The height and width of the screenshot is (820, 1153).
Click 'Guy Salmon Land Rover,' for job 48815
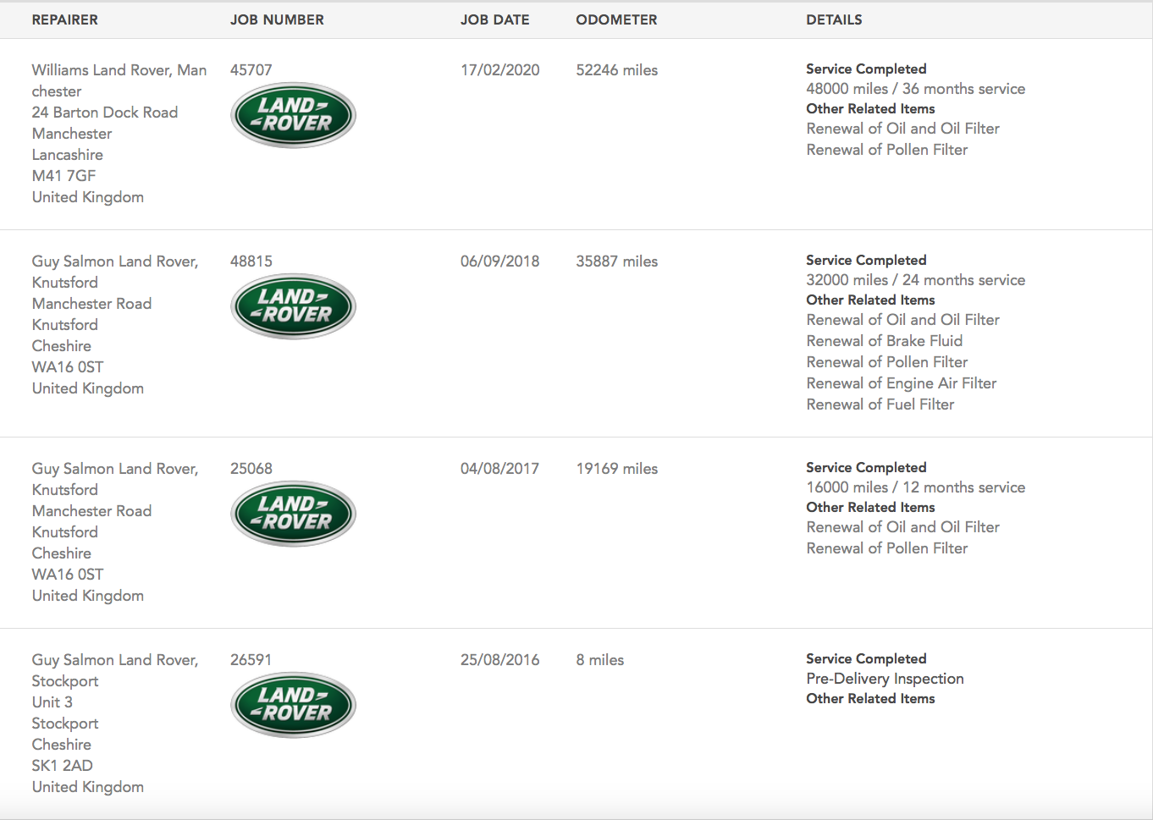tap(115, 261)
